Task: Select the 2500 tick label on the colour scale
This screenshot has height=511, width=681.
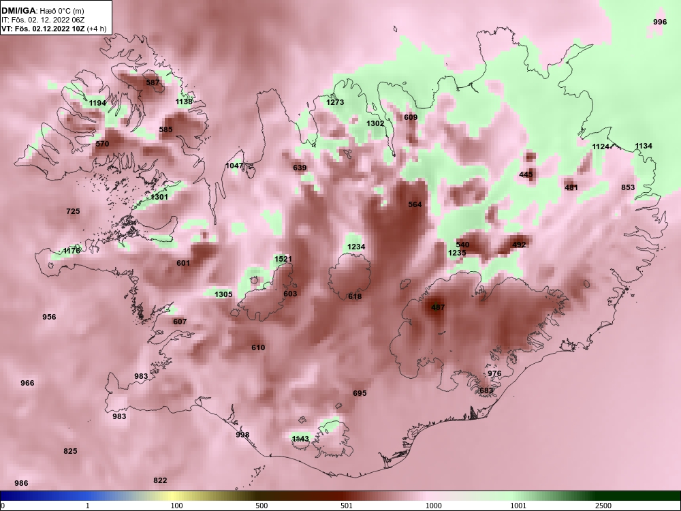Action: click(603, 506)
